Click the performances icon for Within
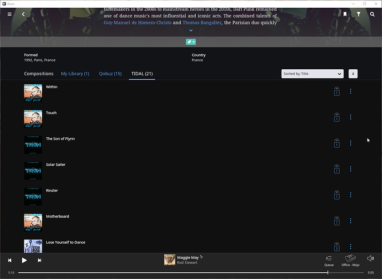The image size is (382, 279). (337, 92)
